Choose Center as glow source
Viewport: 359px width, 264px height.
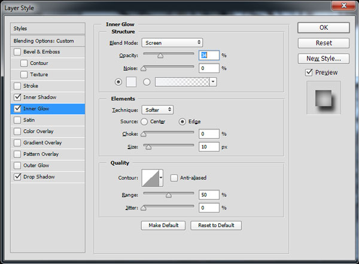point(144,122)
